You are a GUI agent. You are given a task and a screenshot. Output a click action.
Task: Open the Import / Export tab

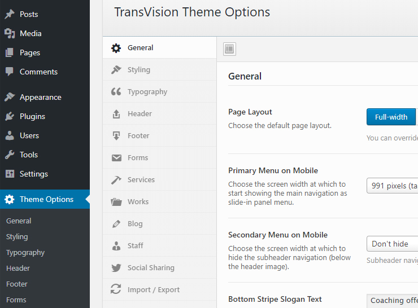coord(159,289)
